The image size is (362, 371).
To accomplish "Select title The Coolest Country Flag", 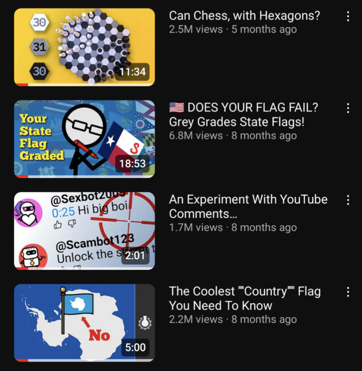I will pos(245,298).
